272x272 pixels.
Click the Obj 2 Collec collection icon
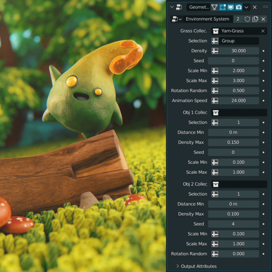tap(216, 184)
